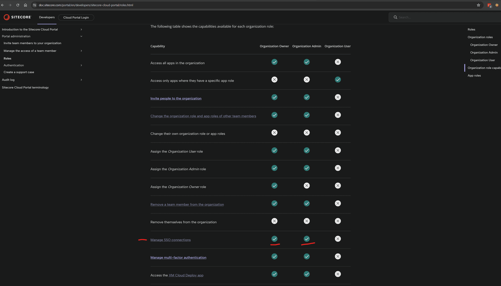Click Organization User cross for Assign Organization Admin role

tap(338, 168)
